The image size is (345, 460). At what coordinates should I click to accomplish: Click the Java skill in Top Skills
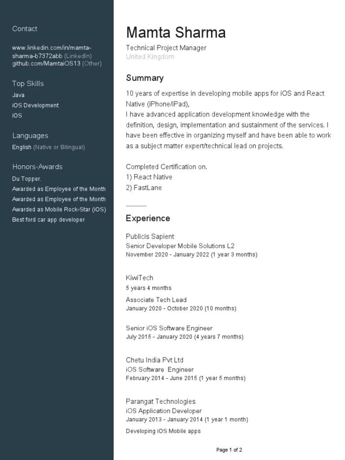pos(18,95)
